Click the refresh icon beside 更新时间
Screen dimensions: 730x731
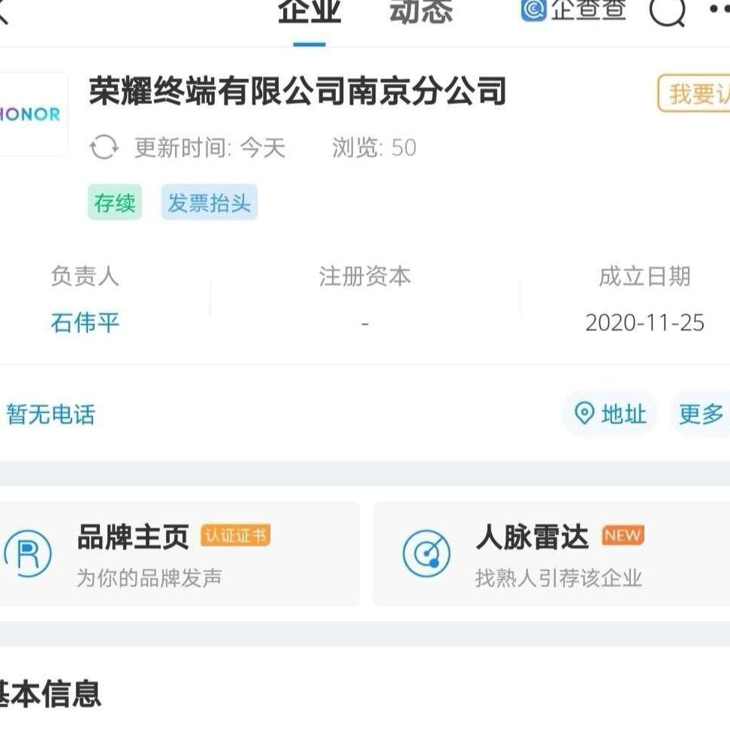pyautogui.click(x=104, y=147)
